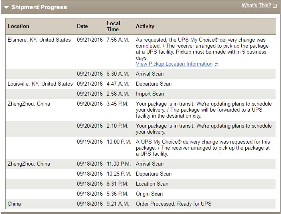Image resolution: width=281 pixels, height=214 pixels.
Task: Click the Origin Scan activity entry
Action: pyautogui.click(x=149, y=194)
